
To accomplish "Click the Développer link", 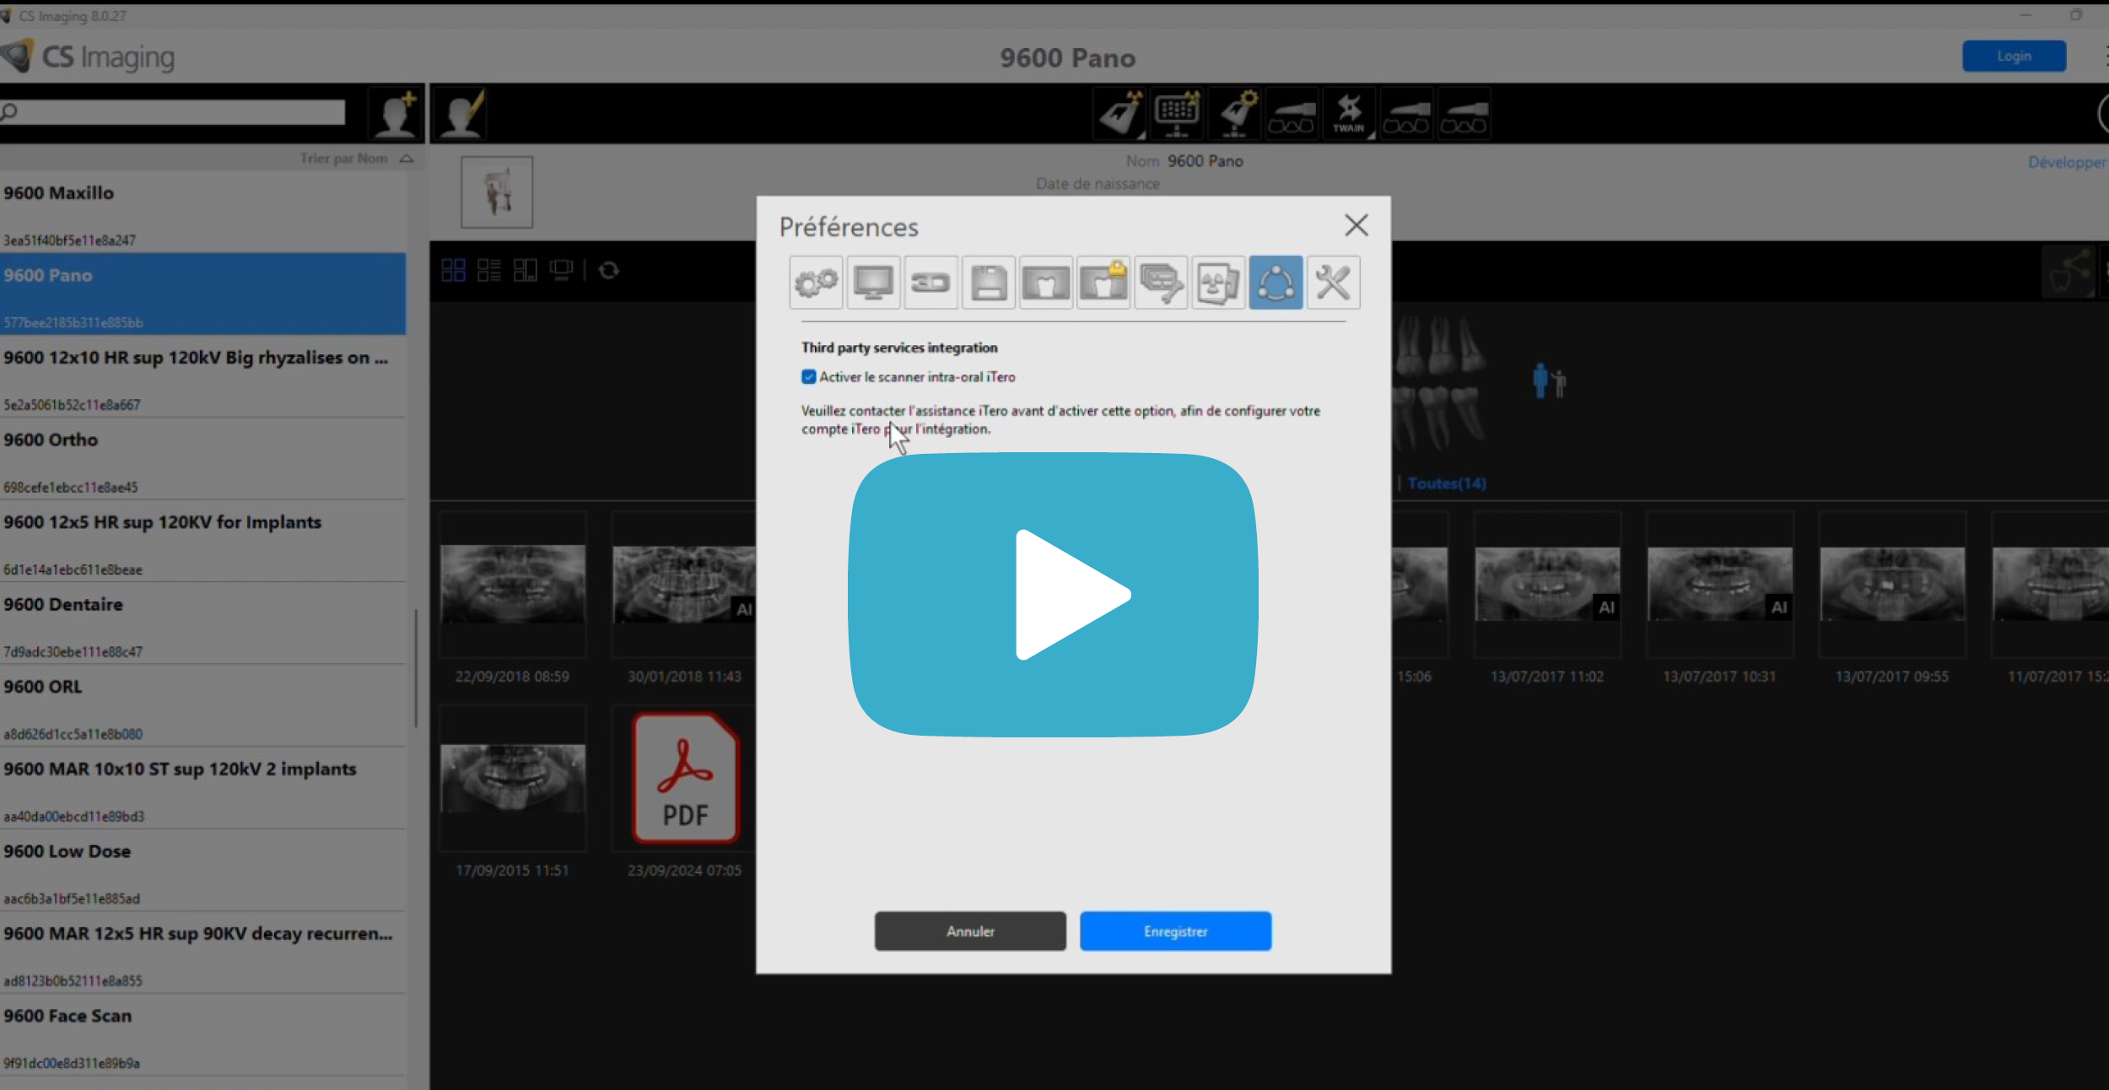I will 2067,162.
